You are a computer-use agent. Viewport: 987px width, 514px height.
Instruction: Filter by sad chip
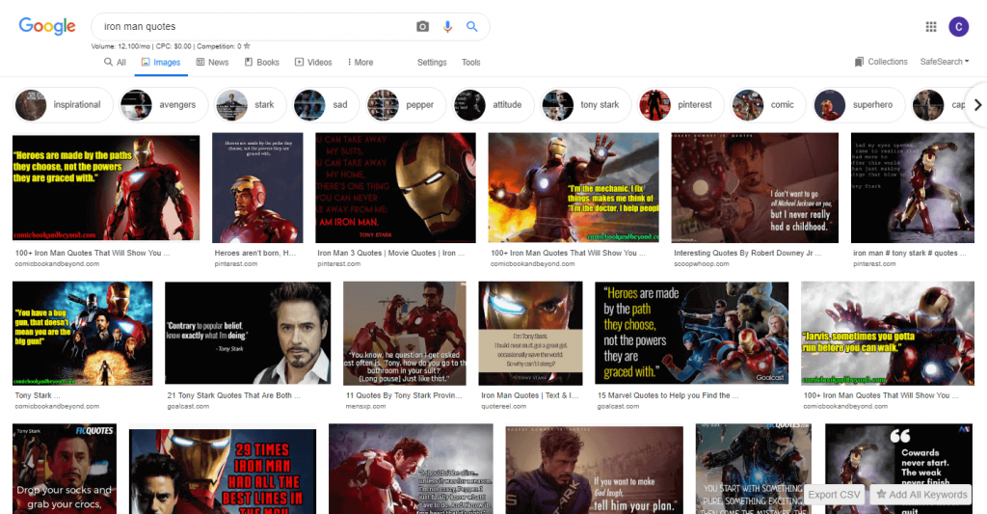(x=326, y=105)
